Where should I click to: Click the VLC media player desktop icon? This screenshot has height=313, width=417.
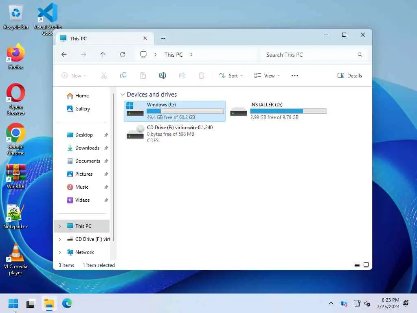[16, 259]
